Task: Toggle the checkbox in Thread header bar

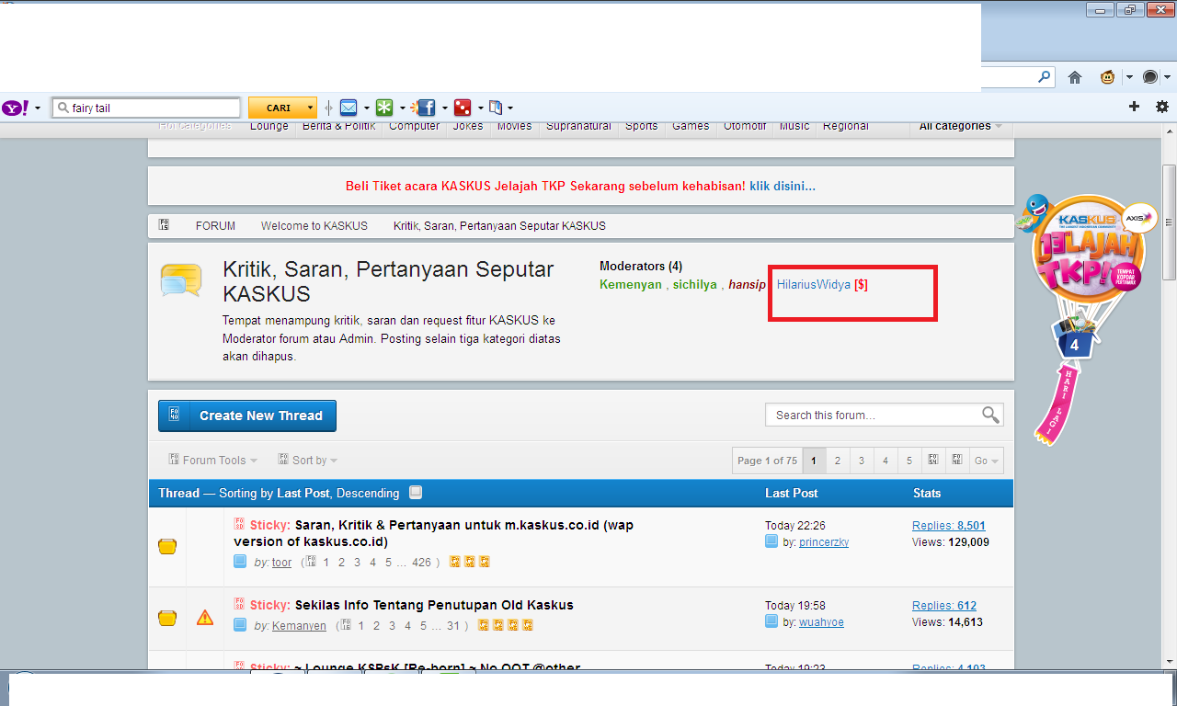Action: click(416, 493)
